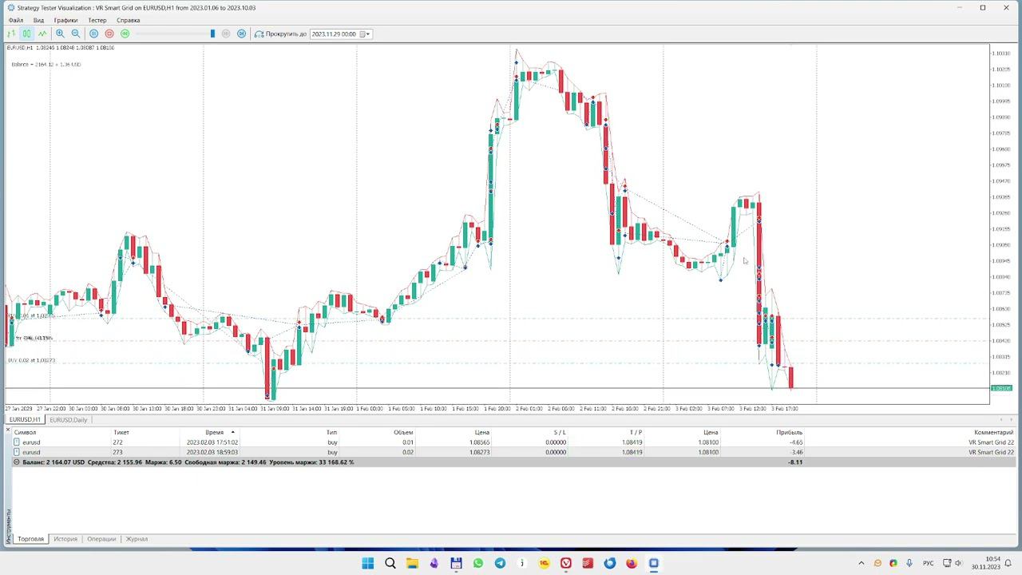This screenshot has width=1022, height=575.
Task: Select the История tab
Action: click(65, 539)
